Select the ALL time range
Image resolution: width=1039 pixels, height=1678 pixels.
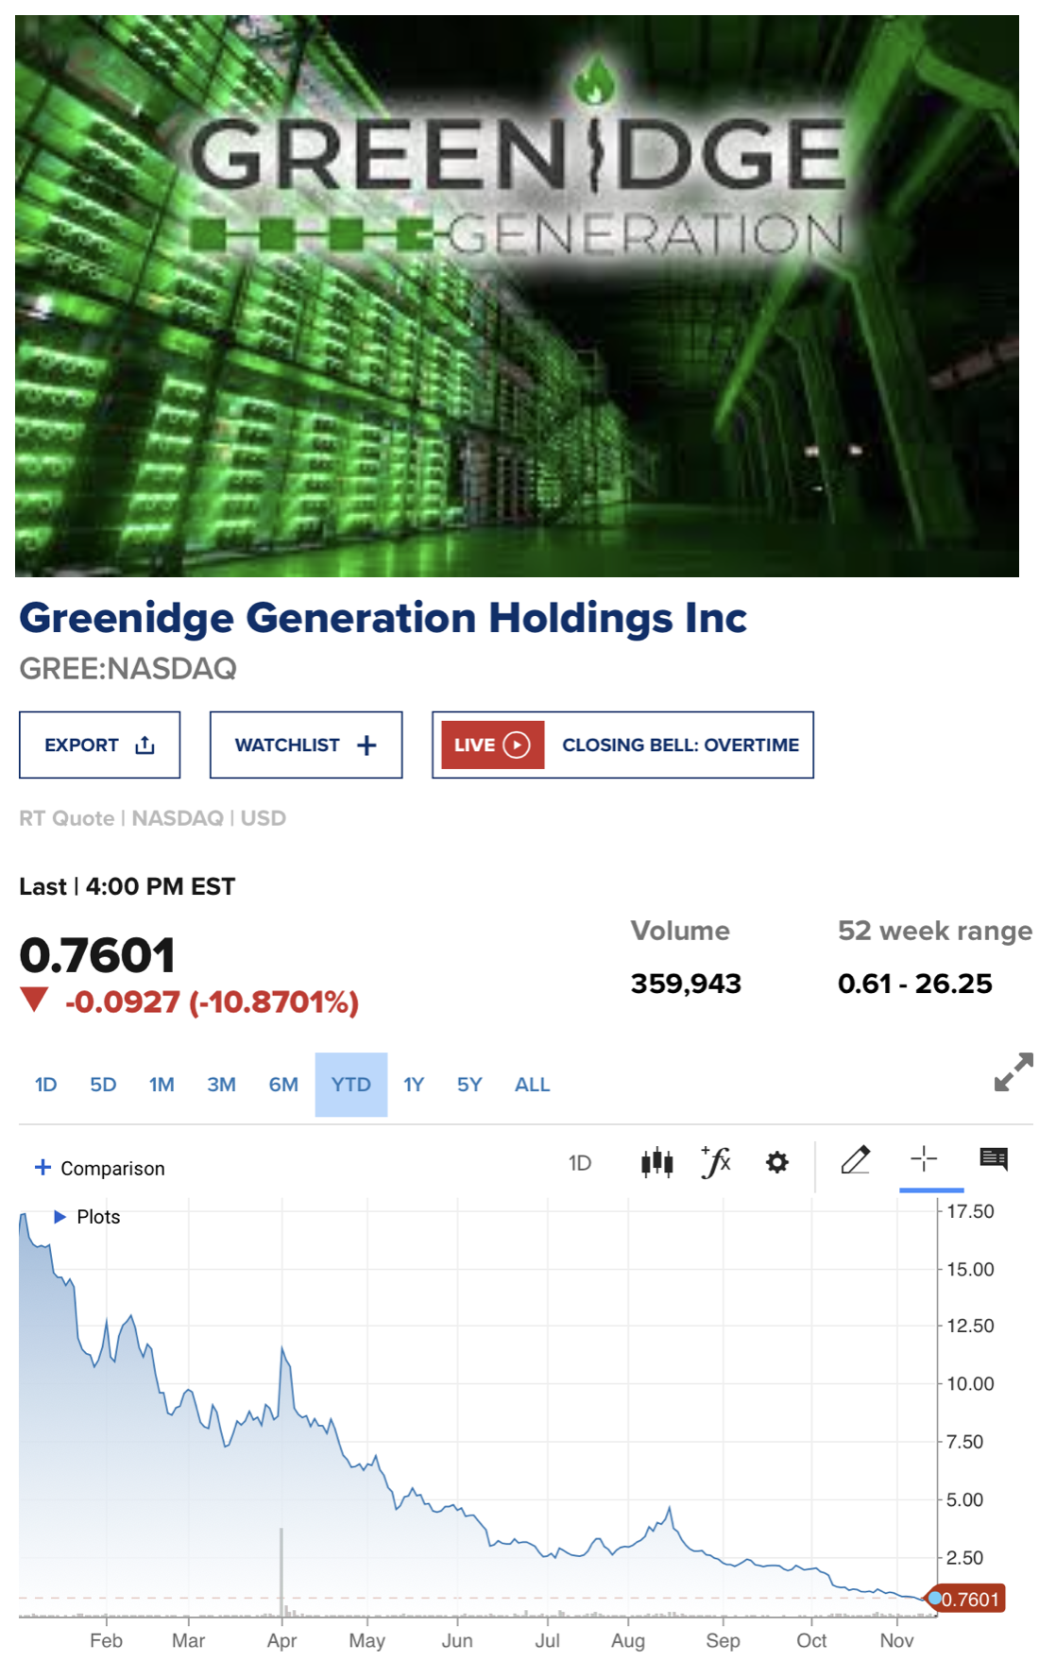(532, 1085)
